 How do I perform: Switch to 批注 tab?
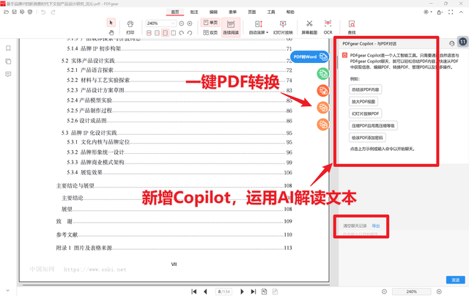pos(194,12)
